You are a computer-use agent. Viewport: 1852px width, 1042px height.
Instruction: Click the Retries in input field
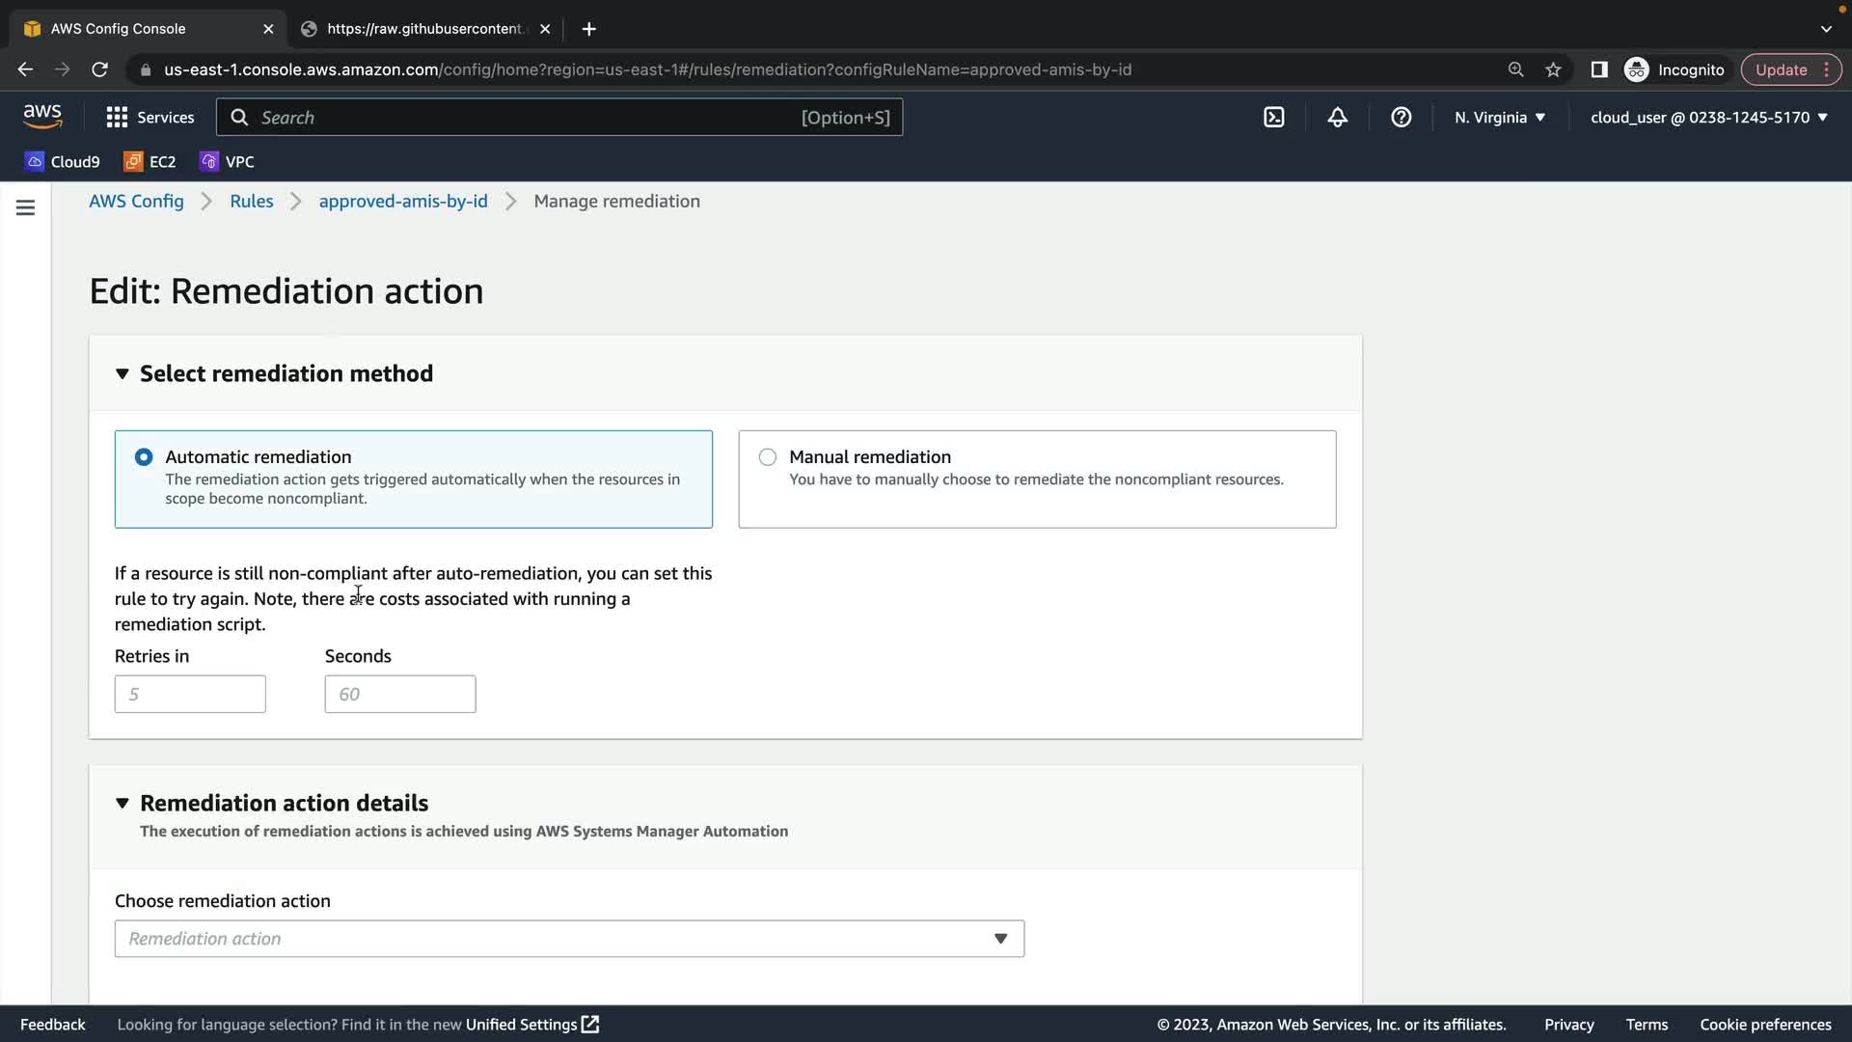pyautogui.click(x=190, y=694)
